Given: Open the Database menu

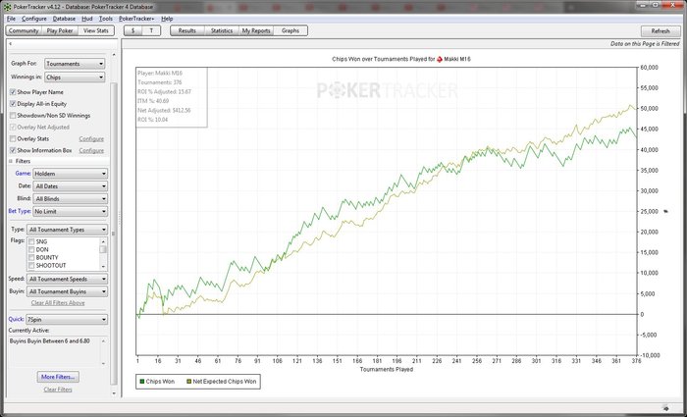Looking at the screenshot, I should (64, 19).
